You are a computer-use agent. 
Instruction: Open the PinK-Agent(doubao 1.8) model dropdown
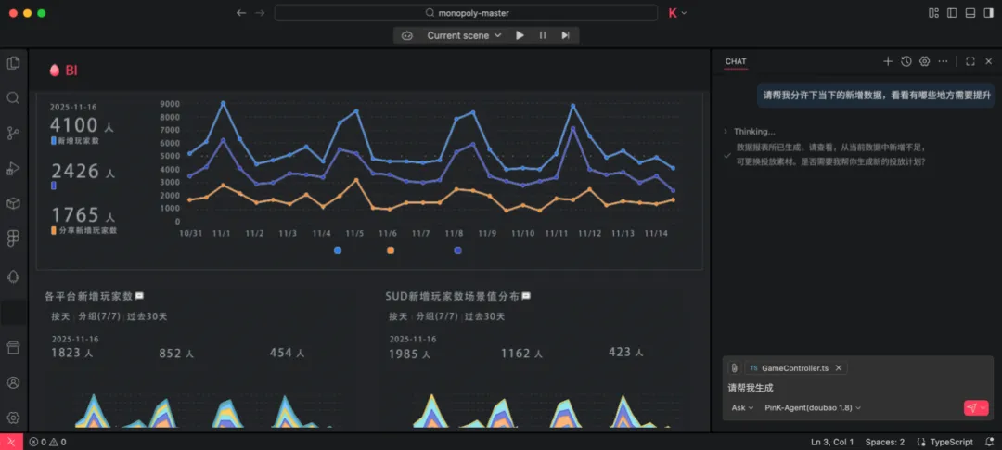pyautogui.click(x=813, y=408)
